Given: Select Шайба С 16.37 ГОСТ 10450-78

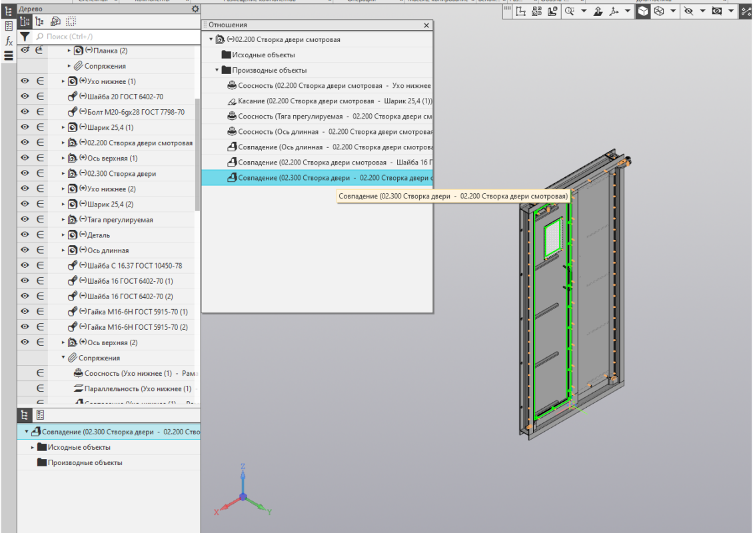Looking at the screenshot, I should click(135, 266).
